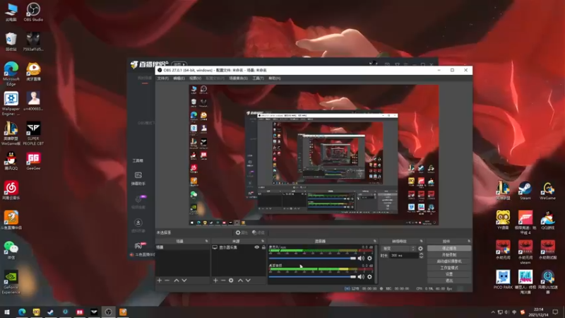Viewport: 565px width, 318px height.
Task: Move the scene up using the 场景 up arrow
Action: 177,280
